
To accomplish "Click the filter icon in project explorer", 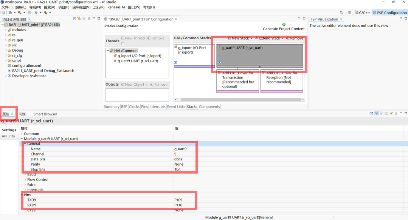I will click(x=84, y=19).
